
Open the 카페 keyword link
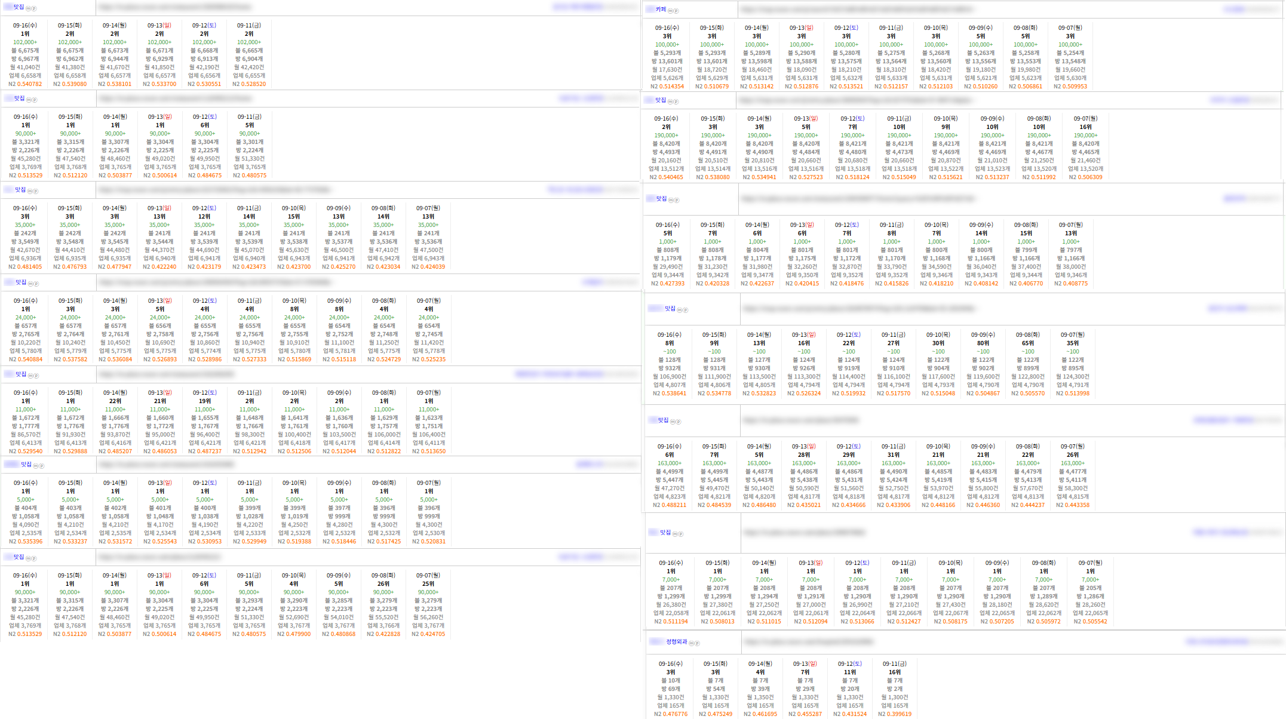pyautogui.click(x=661, y=10)
